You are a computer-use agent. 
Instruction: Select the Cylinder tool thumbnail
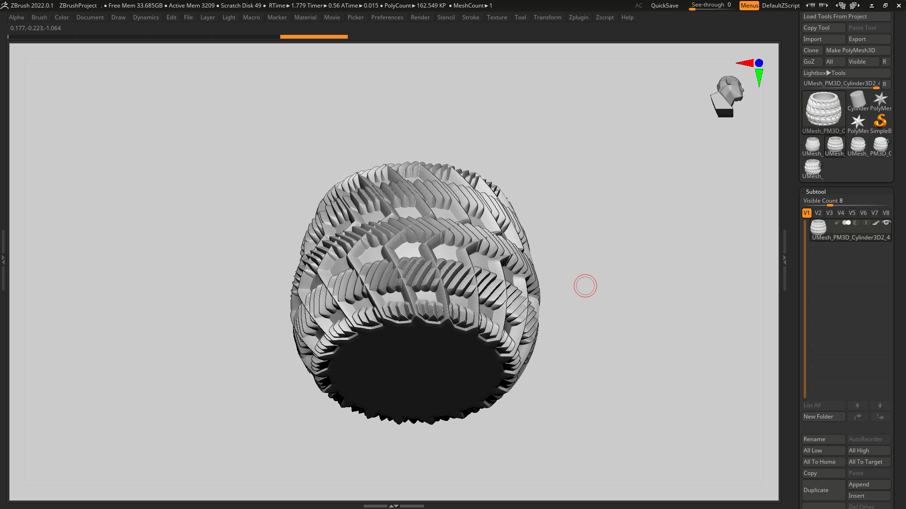(x=857, y=101)
